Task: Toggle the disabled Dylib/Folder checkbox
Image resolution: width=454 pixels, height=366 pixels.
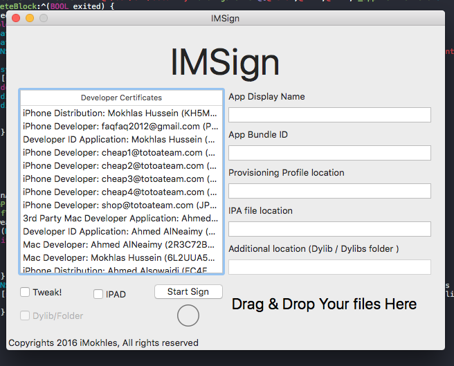Action: (25, 315)
